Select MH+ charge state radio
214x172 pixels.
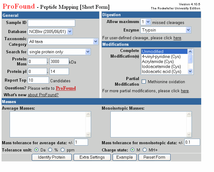144,150
